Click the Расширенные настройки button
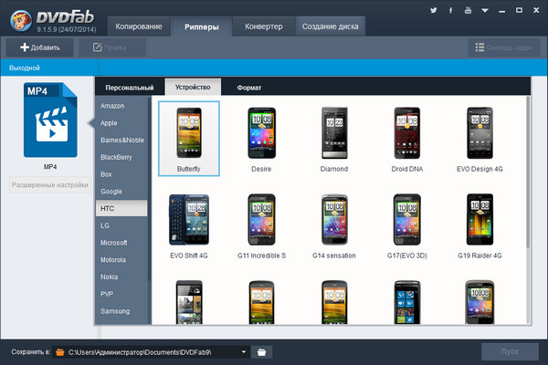Image resolution: width=548 pixels, height=365 pixels. (x=50, y=186)
